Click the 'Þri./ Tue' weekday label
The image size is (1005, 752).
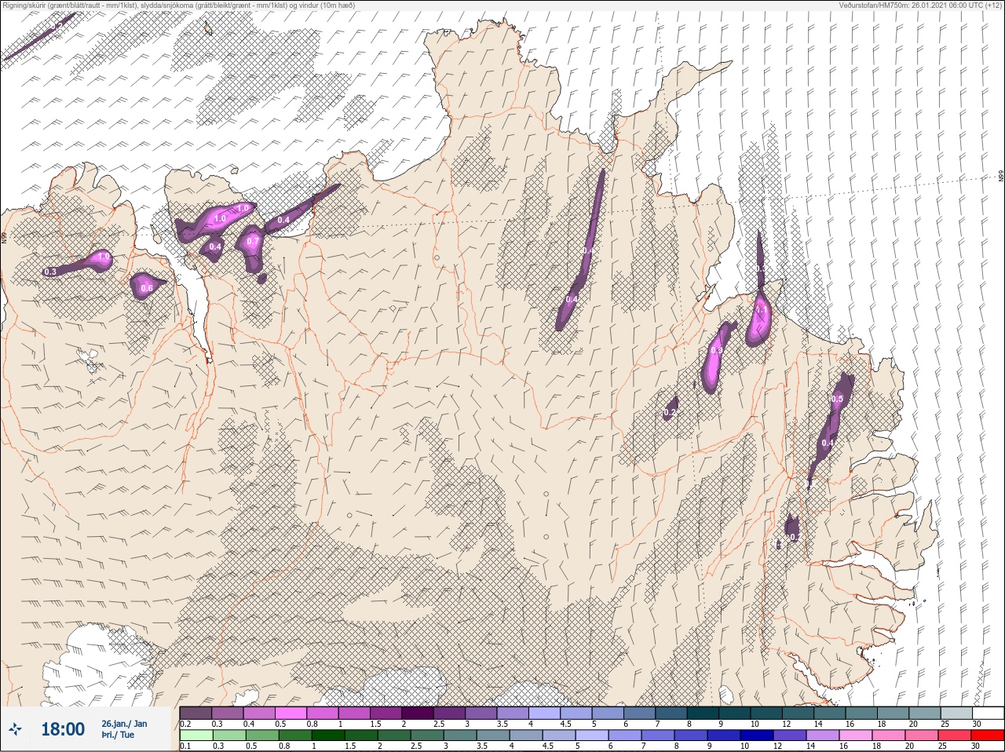tap(117, 736)
